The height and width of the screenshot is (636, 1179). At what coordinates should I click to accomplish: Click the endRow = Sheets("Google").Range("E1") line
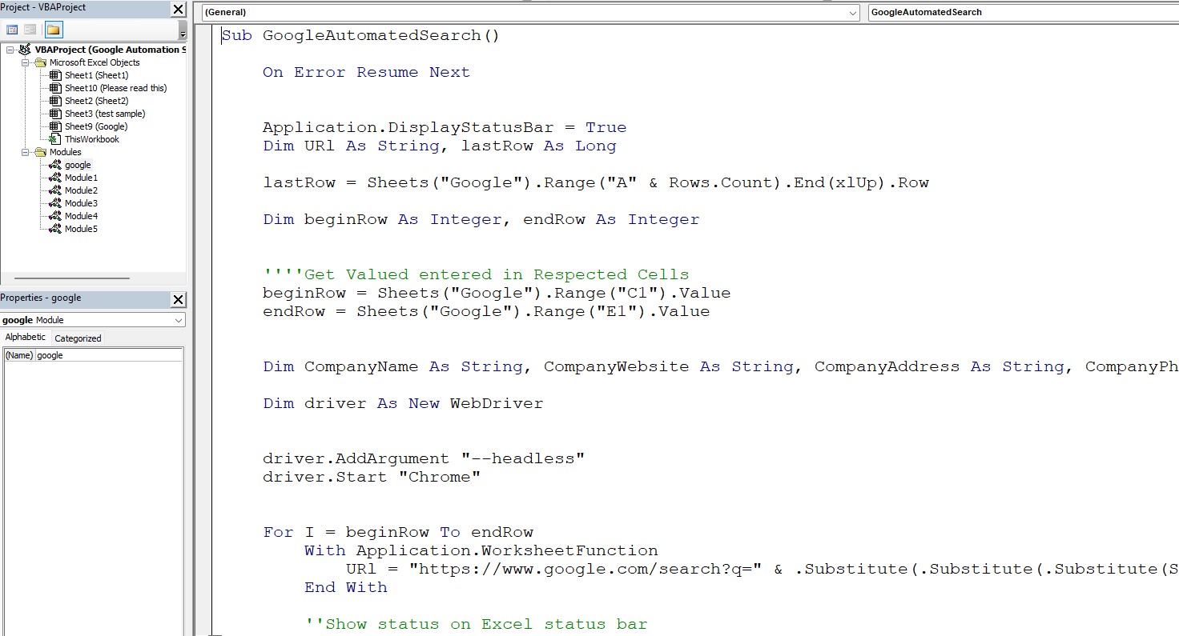pyautogui.click(x=486, y=311)
